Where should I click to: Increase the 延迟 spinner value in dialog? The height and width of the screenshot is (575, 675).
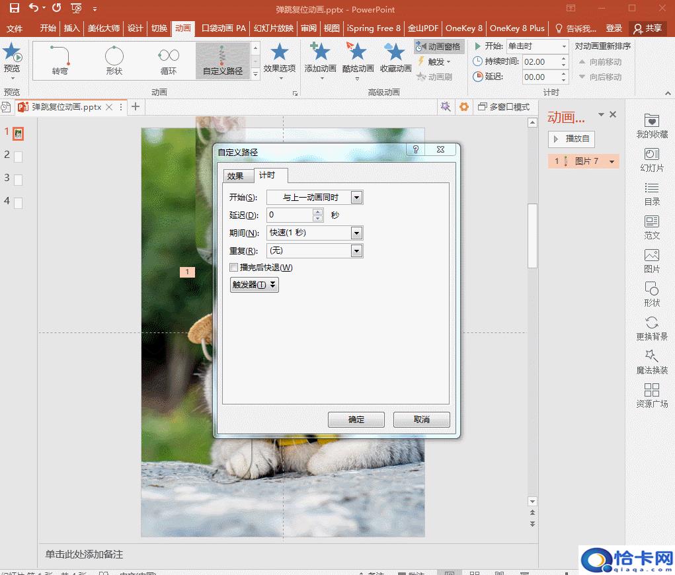[318, 211]
